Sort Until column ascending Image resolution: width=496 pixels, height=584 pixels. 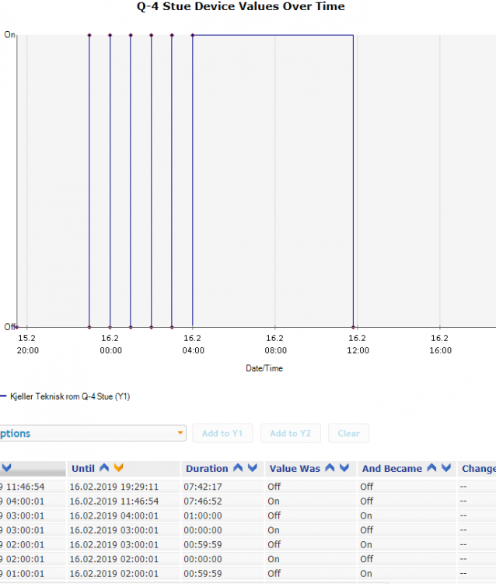click(104, 468)
